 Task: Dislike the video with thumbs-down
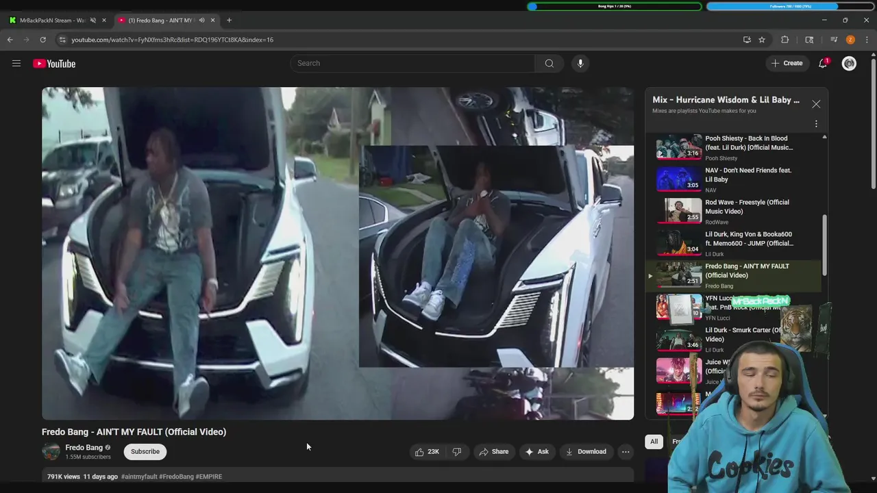456,452
